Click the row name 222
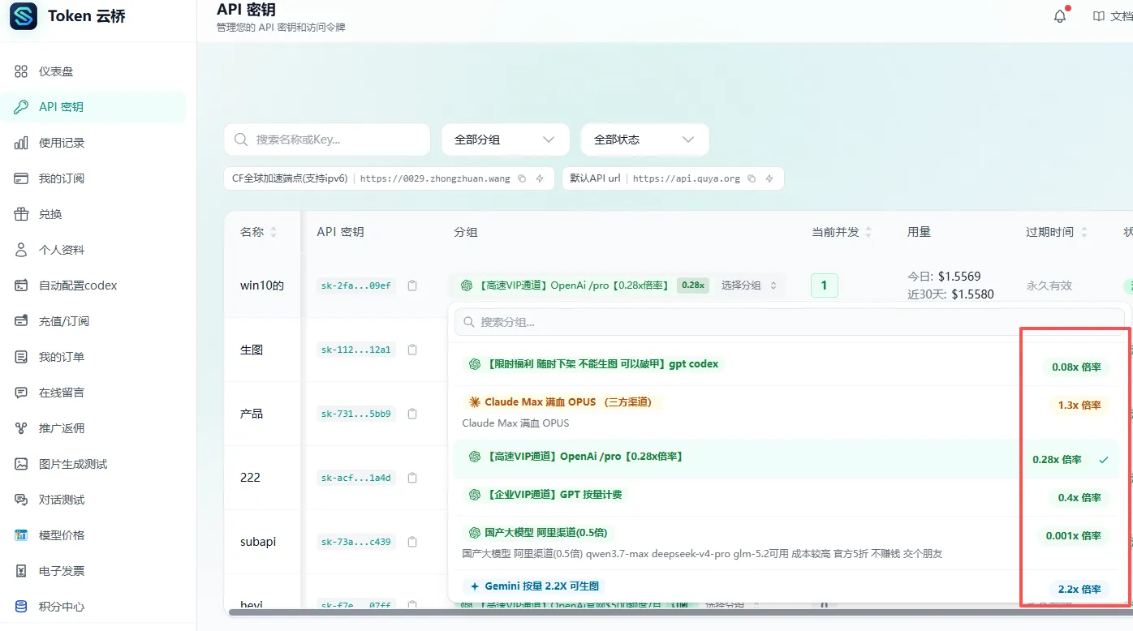1133x631 pixels. point(250,478)
